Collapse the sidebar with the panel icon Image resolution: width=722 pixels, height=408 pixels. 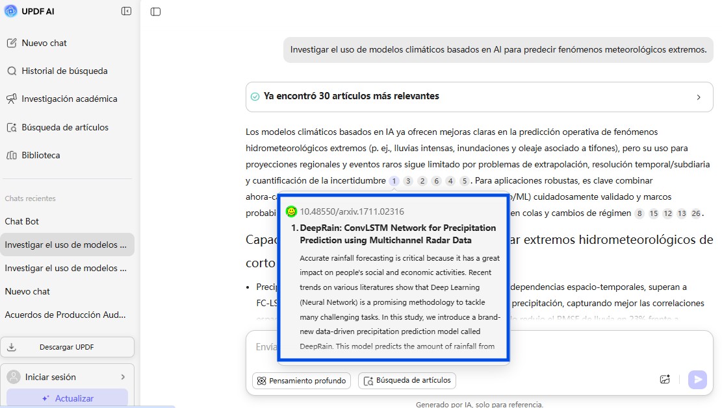pyautogui.click(x=126, y=11)
